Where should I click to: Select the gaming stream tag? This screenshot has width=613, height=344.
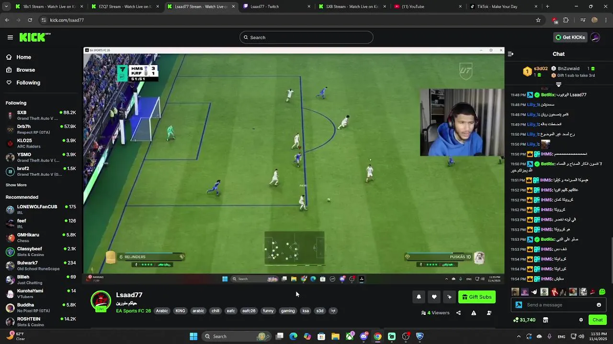288,311
